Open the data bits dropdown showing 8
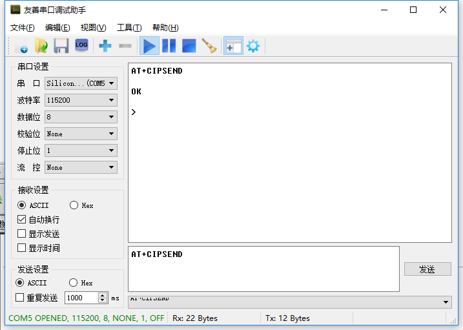 coord(81,117)
